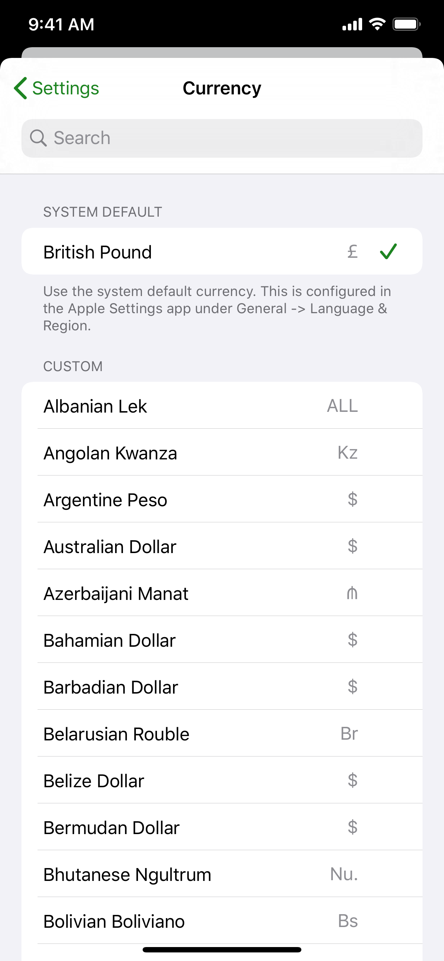Select Australian Dollar currency

(222, 546)
